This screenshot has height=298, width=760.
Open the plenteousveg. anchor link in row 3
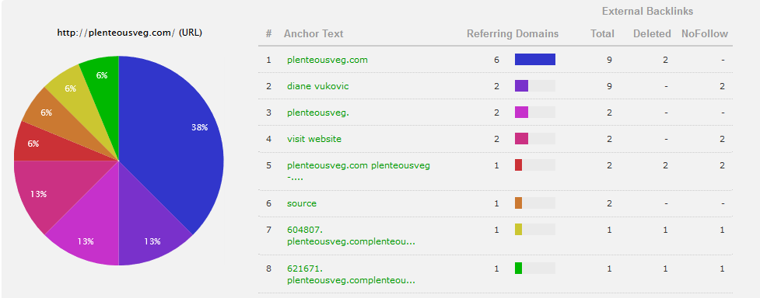[318, 113]
